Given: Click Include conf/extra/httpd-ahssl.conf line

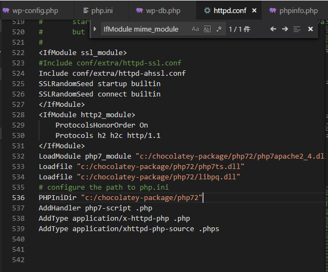Looking at the screenshot, I should coord(112,74).
